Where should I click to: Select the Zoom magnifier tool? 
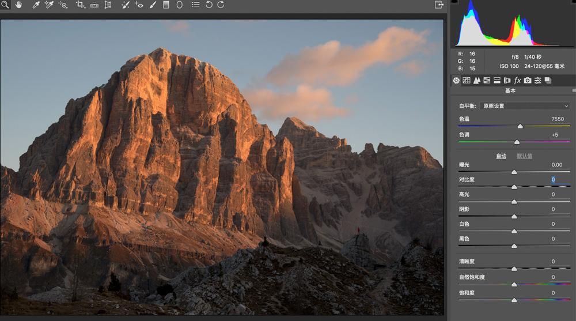(x=5, y=5)
